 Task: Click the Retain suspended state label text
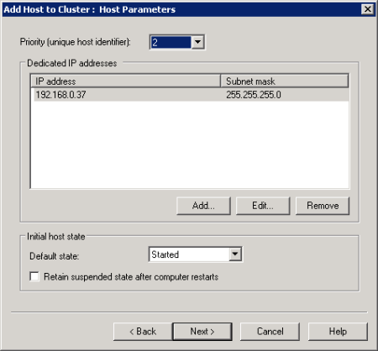click(131, 277)
